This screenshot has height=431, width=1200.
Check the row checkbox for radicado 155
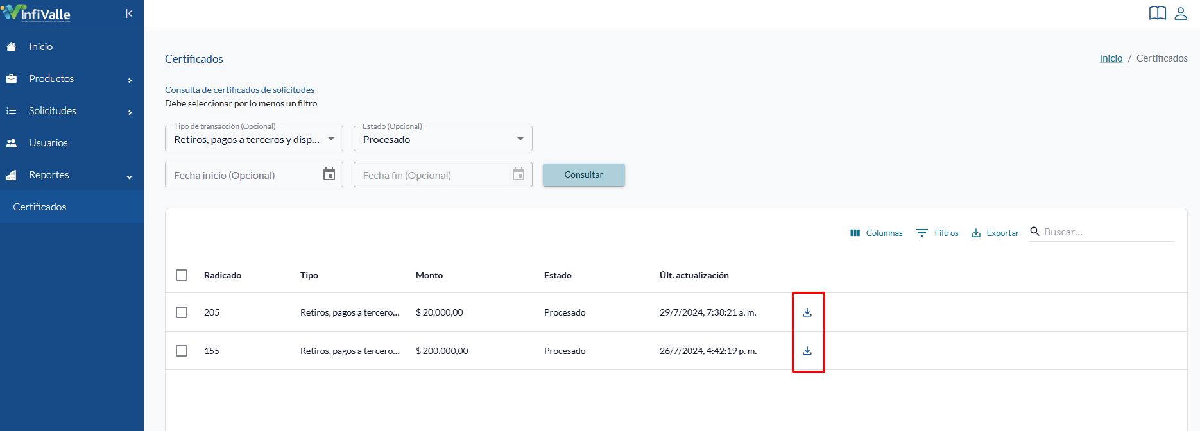[182, 351]
